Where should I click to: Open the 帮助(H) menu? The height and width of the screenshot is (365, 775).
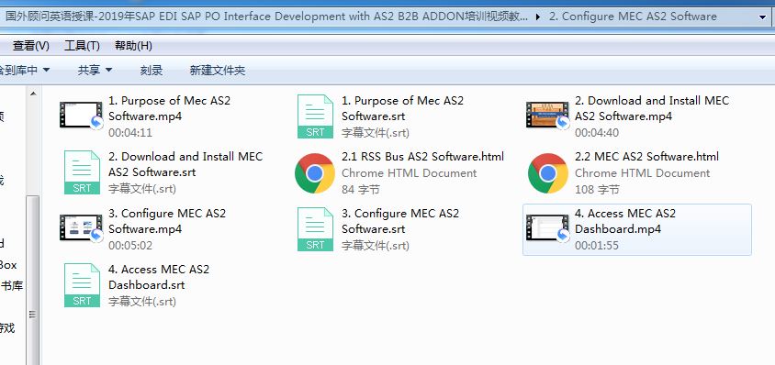[x=133, y=46]
